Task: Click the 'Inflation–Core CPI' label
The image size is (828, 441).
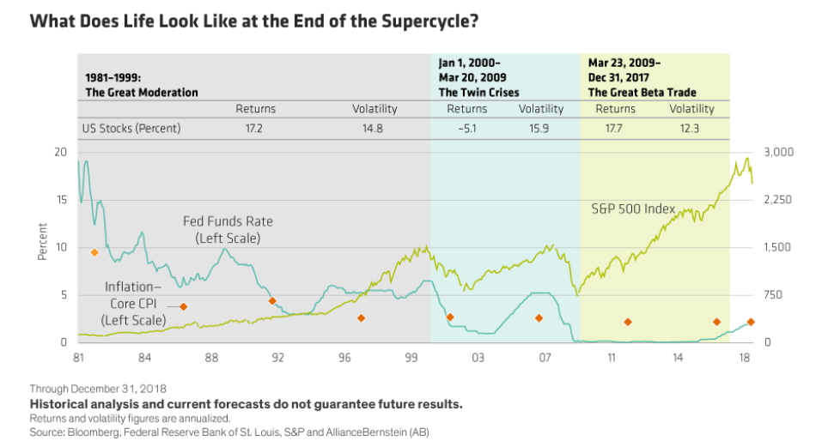Action: coord(133,303)
